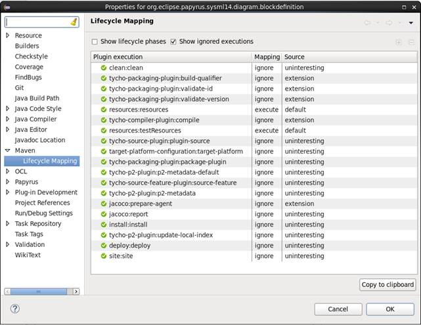
Task: Click green icon beside tycho-p2-plugin:update-local-index
Action: (x=104, y=235)
